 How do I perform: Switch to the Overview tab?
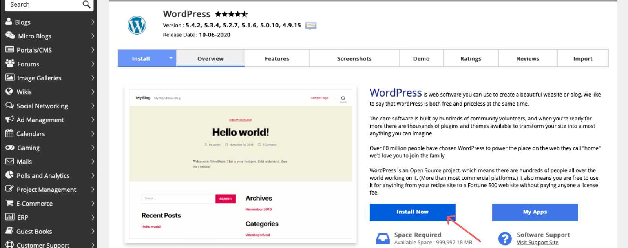[210, 58]
